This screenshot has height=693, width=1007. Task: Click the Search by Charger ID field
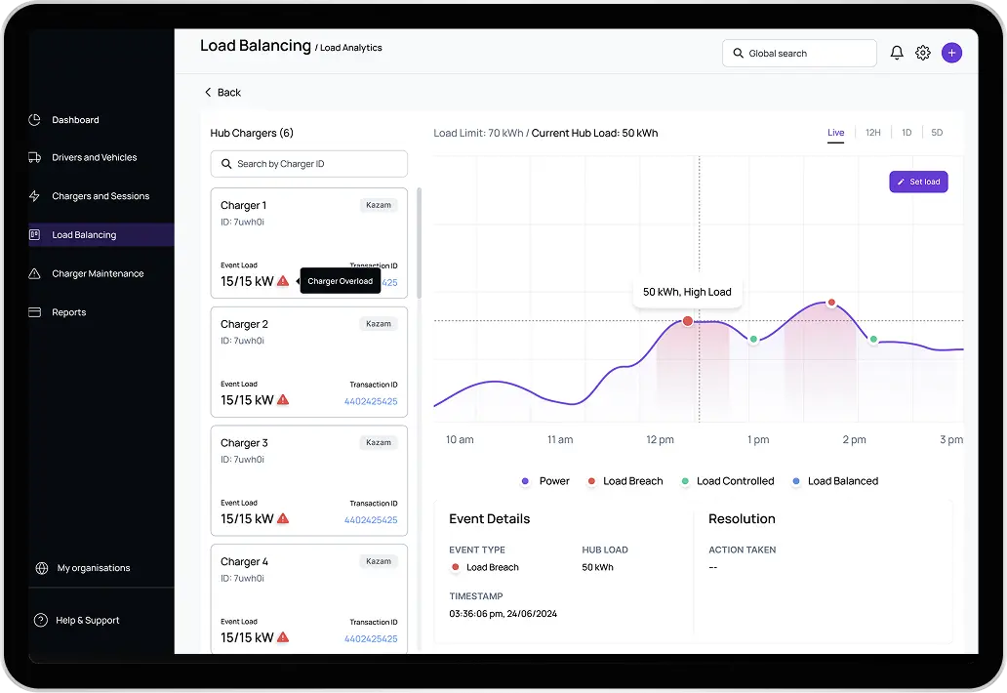[309, 164]
